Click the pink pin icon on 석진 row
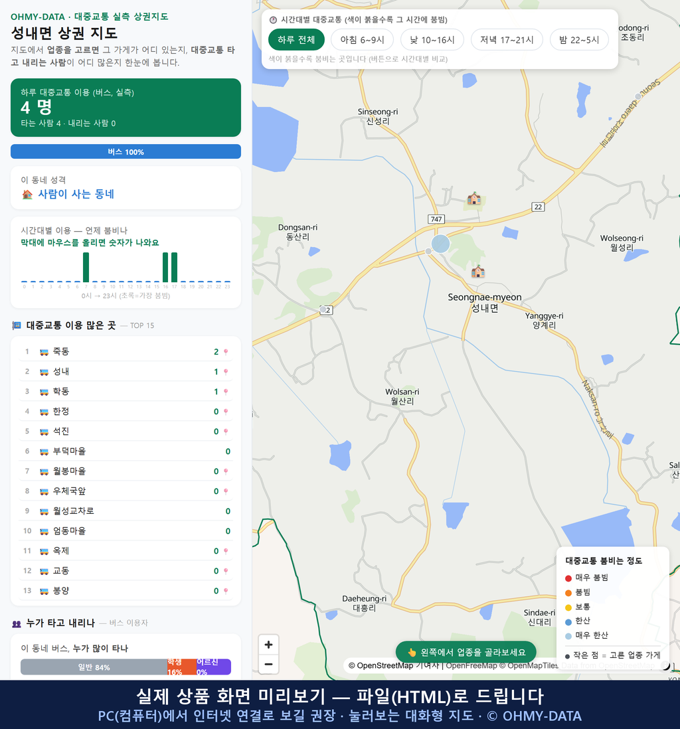Screen dimensions: 680x729 coord(226,432)
